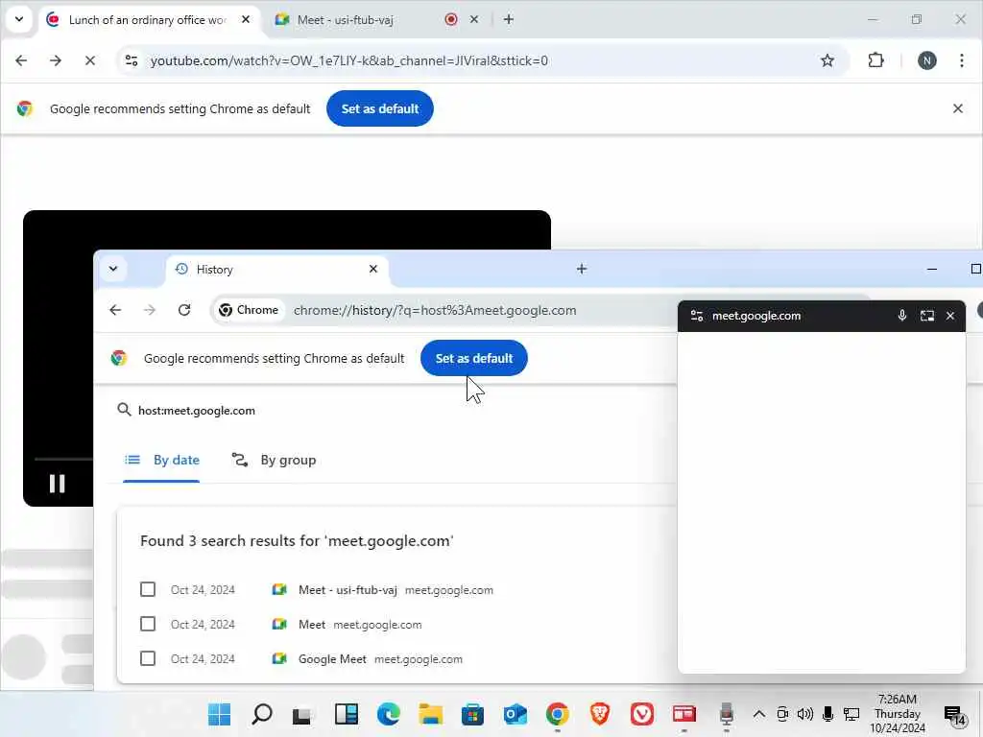Image resolution: width=983 pixels, height=737 pixels.
Task: Switch to the 'Lunch of an ordinary office' tab
Action: (x=147, y=19)
